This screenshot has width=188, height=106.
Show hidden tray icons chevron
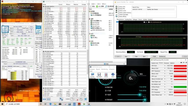[165, 104]
